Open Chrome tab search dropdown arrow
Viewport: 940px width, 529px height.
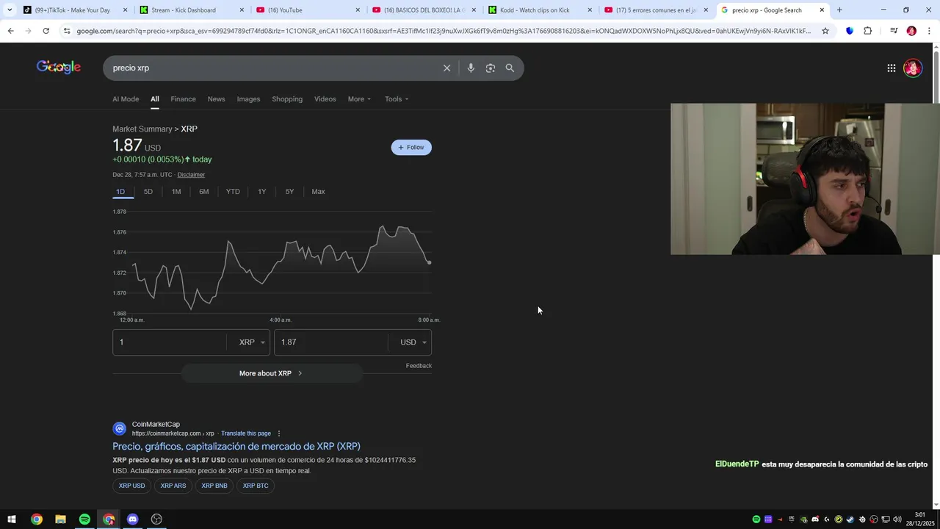click(9, 10)
